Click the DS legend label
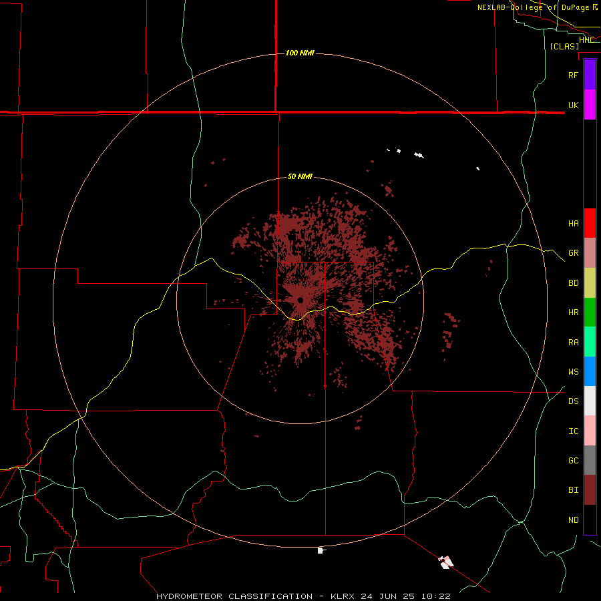The image size is (601, 601). 573,401
